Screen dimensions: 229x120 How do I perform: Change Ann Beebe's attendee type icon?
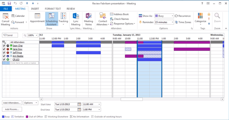point(8,56)
